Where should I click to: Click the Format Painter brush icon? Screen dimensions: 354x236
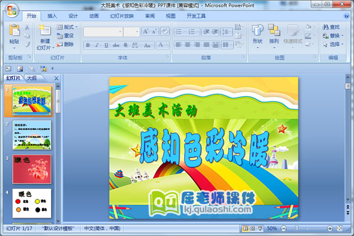(x=27, y=44)
